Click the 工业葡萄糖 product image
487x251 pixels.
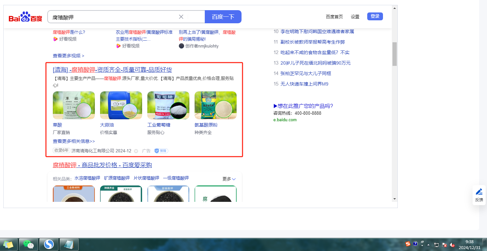click(168, 105)
